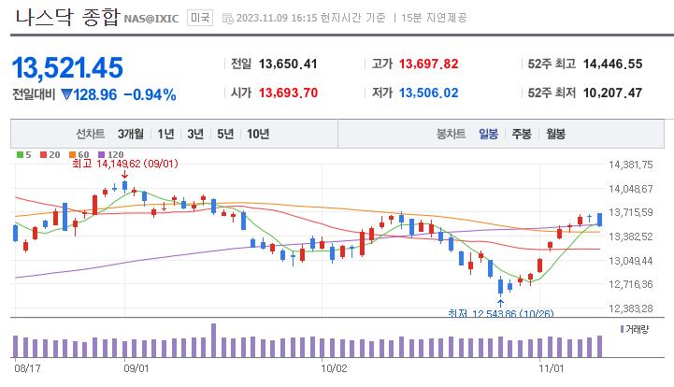Switch to 주봉 weekly candles
The height and width of the screenshot is (387, 674).
(522, 134)
